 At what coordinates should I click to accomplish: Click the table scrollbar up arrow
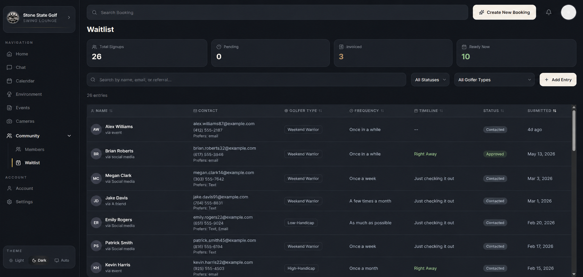click(x=574, y=107)
